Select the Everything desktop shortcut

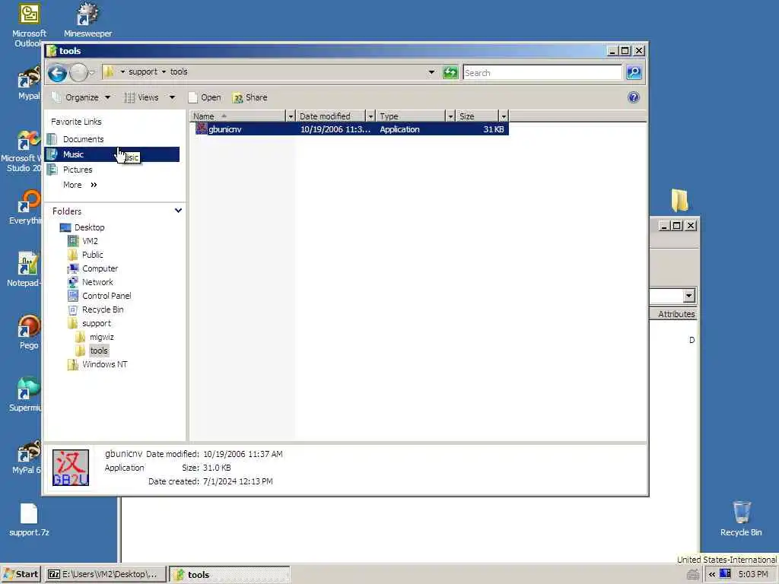[x=26, y=207]
